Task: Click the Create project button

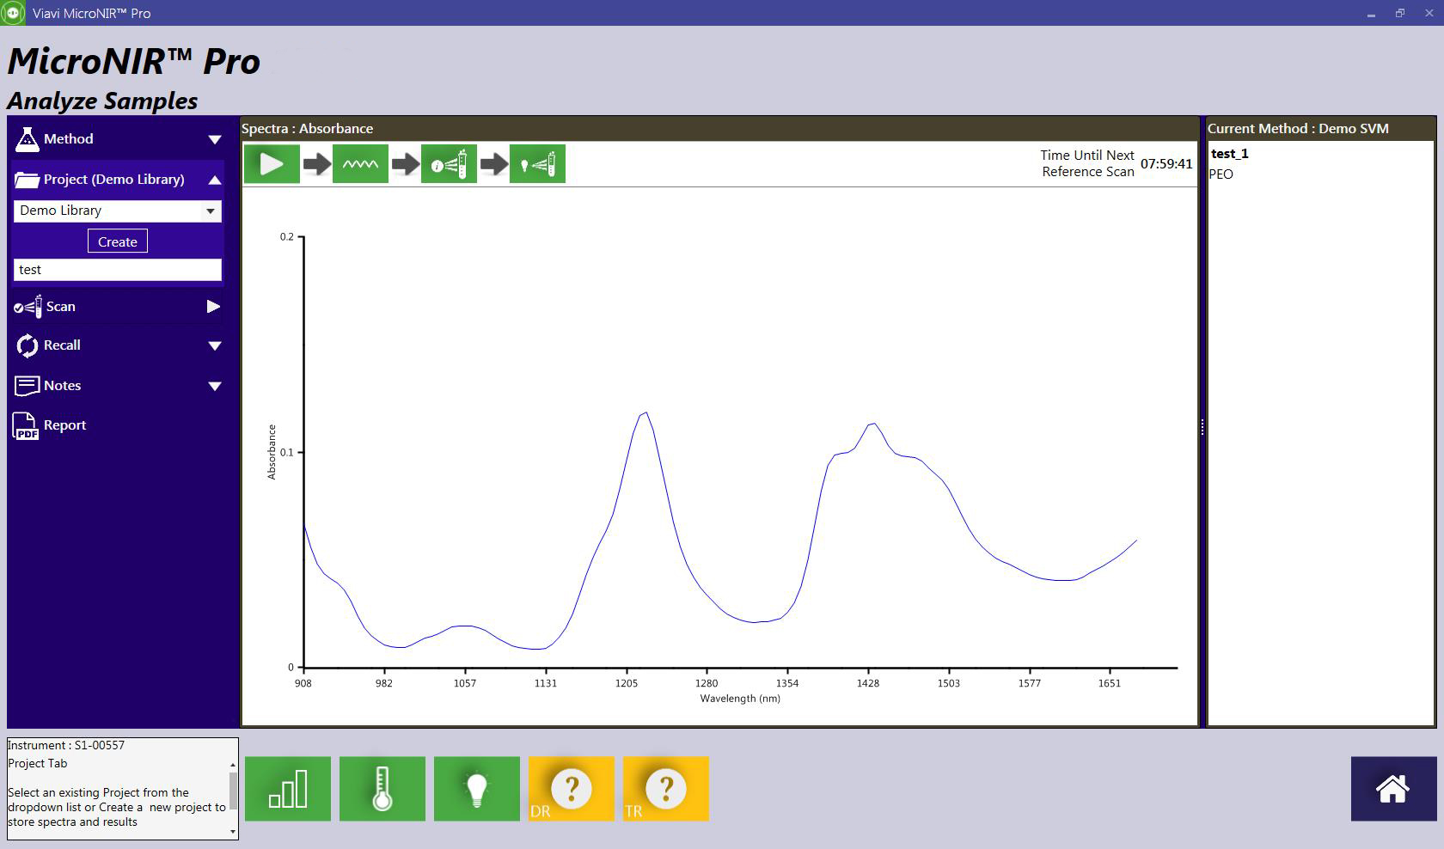Action: coord(118,241)
